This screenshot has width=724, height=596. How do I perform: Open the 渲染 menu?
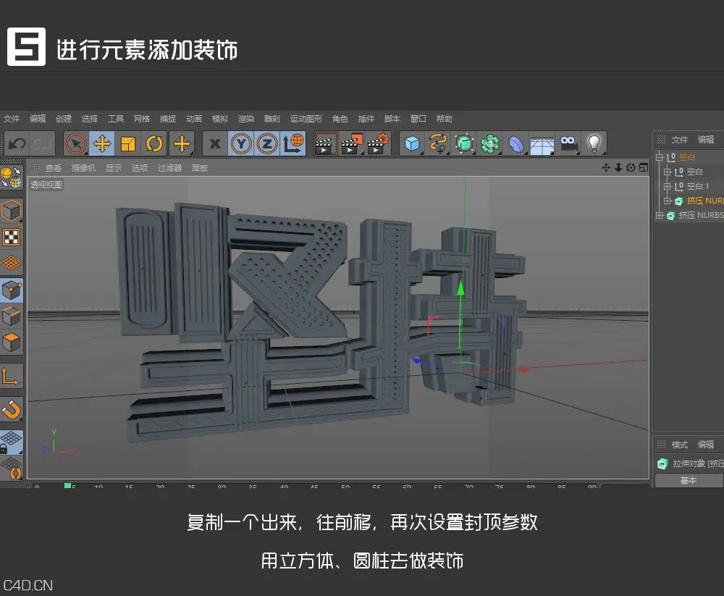[x=246, y=119]
